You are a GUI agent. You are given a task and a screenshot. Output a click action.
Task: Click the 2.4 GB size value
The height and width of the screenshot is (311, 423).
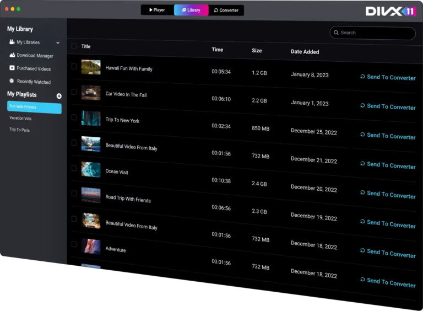coord(259,184)
